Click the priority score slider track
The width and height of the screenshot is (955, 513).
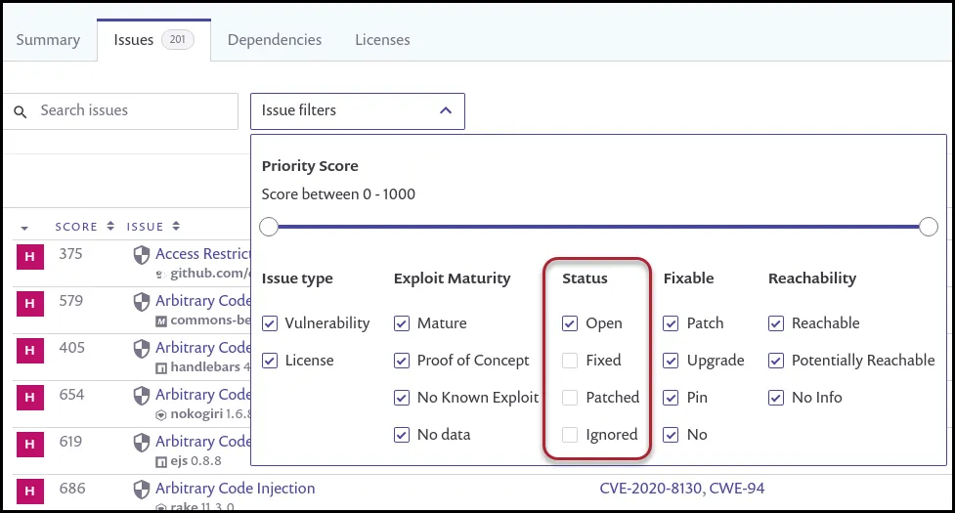[598, 227]
